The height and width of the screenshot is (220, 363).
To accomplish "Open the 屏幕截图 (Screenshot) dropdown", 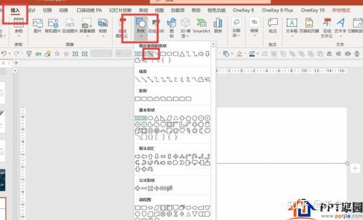I will tap(87, 27).
